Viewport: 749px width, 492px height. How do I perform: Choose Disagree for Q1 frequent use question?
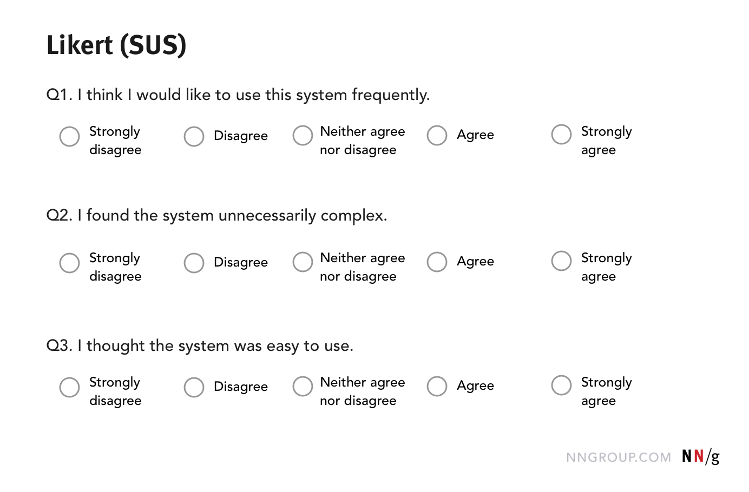point(194,137)
